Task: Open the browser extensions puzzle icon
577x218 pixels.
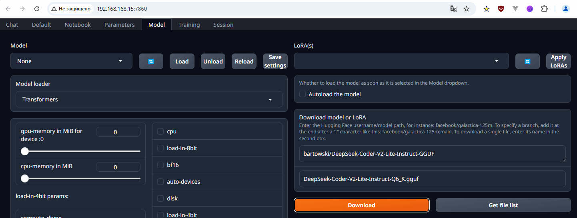Action: tap(544, 8)
